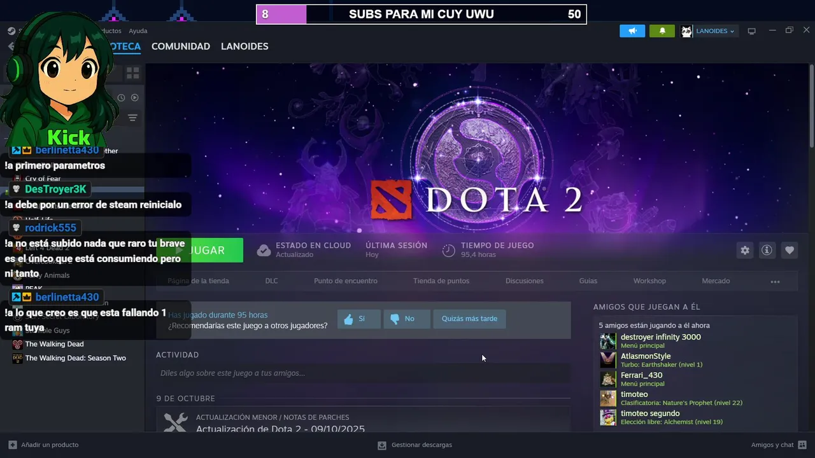
Task: Click the patch notes wrench icon
Action: click(175, 423)
